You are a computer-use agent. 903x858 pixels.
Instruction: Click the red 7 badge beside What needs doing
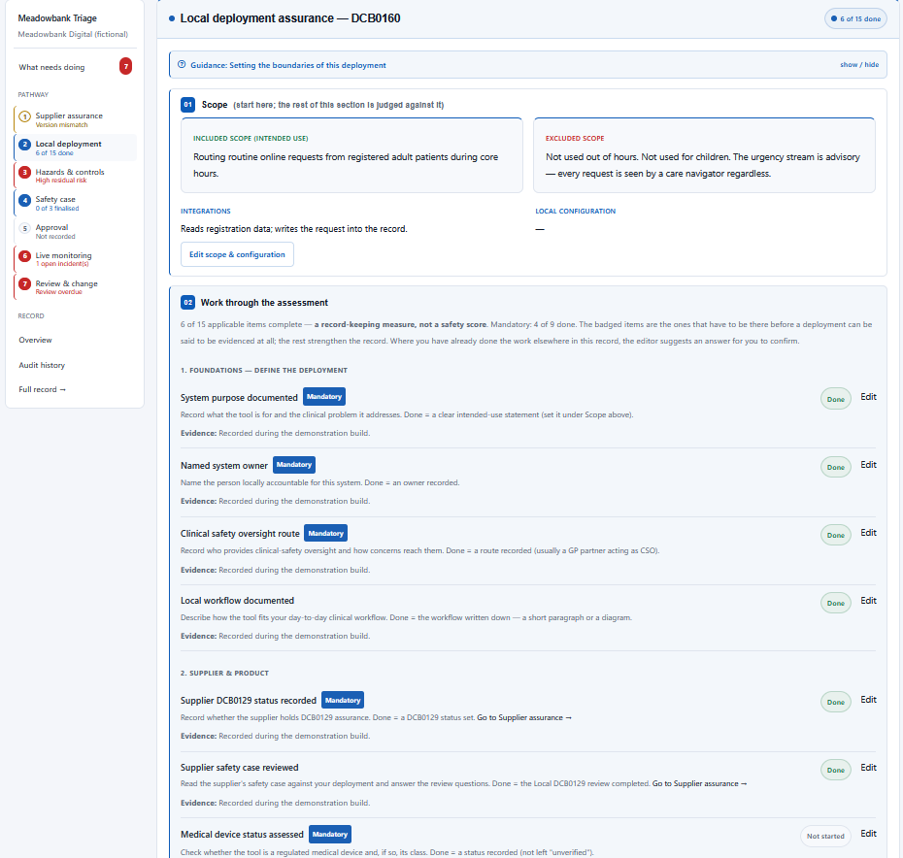[125, 67]
